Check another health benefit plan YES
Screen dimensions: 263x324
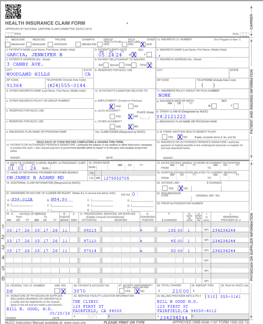pos(165,137)
